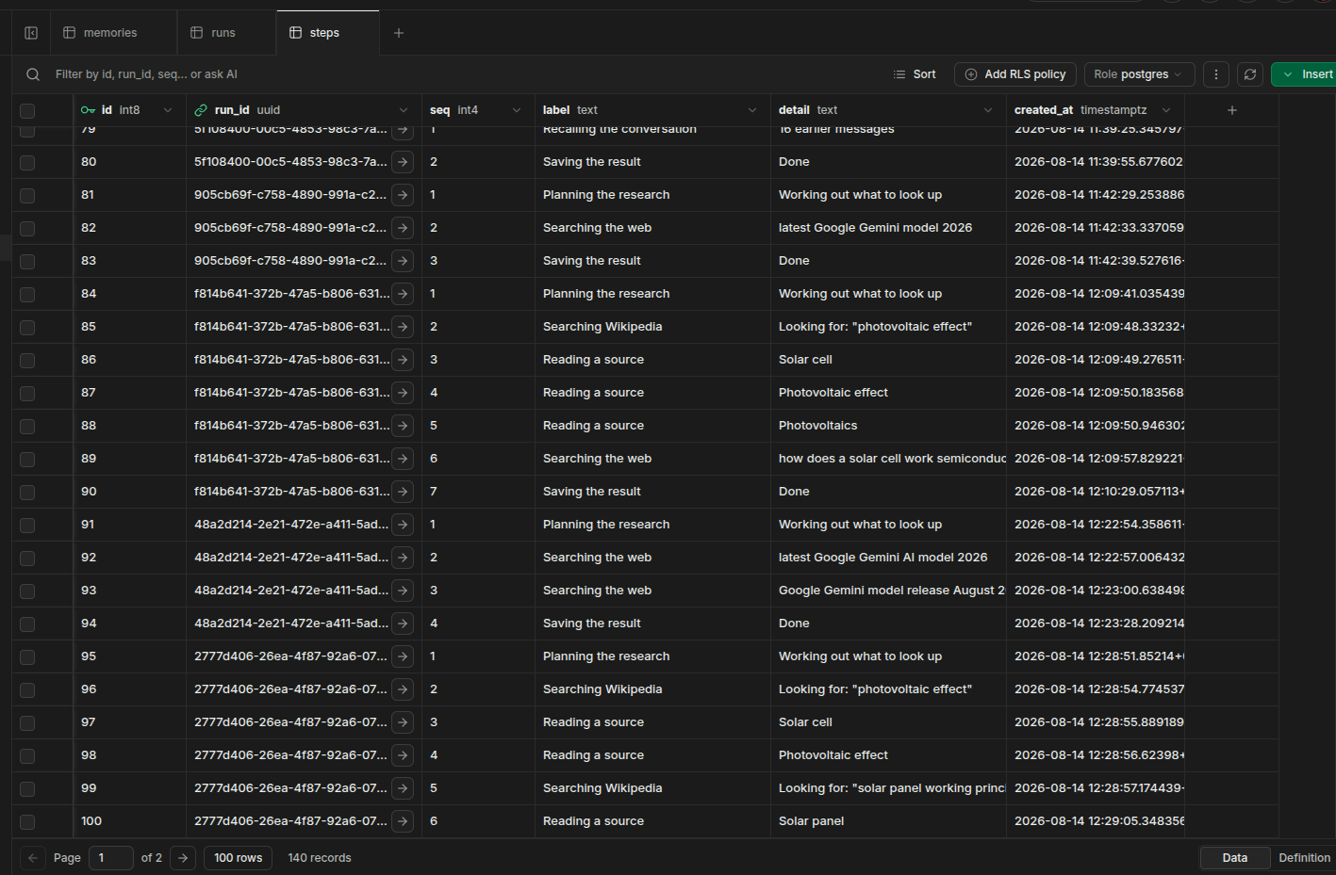Open the run_id reference arrow in row 91
The width and height of the screenshot is (1336, 875).
(x=403, y=525)
